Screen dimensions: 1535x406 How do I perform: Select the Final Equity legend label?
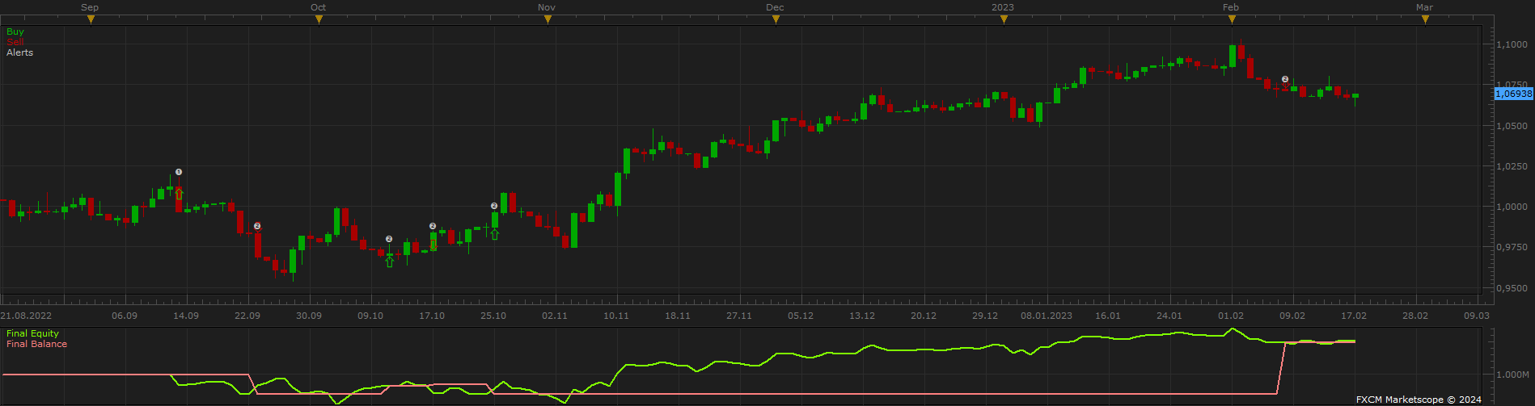coord(33,333)
